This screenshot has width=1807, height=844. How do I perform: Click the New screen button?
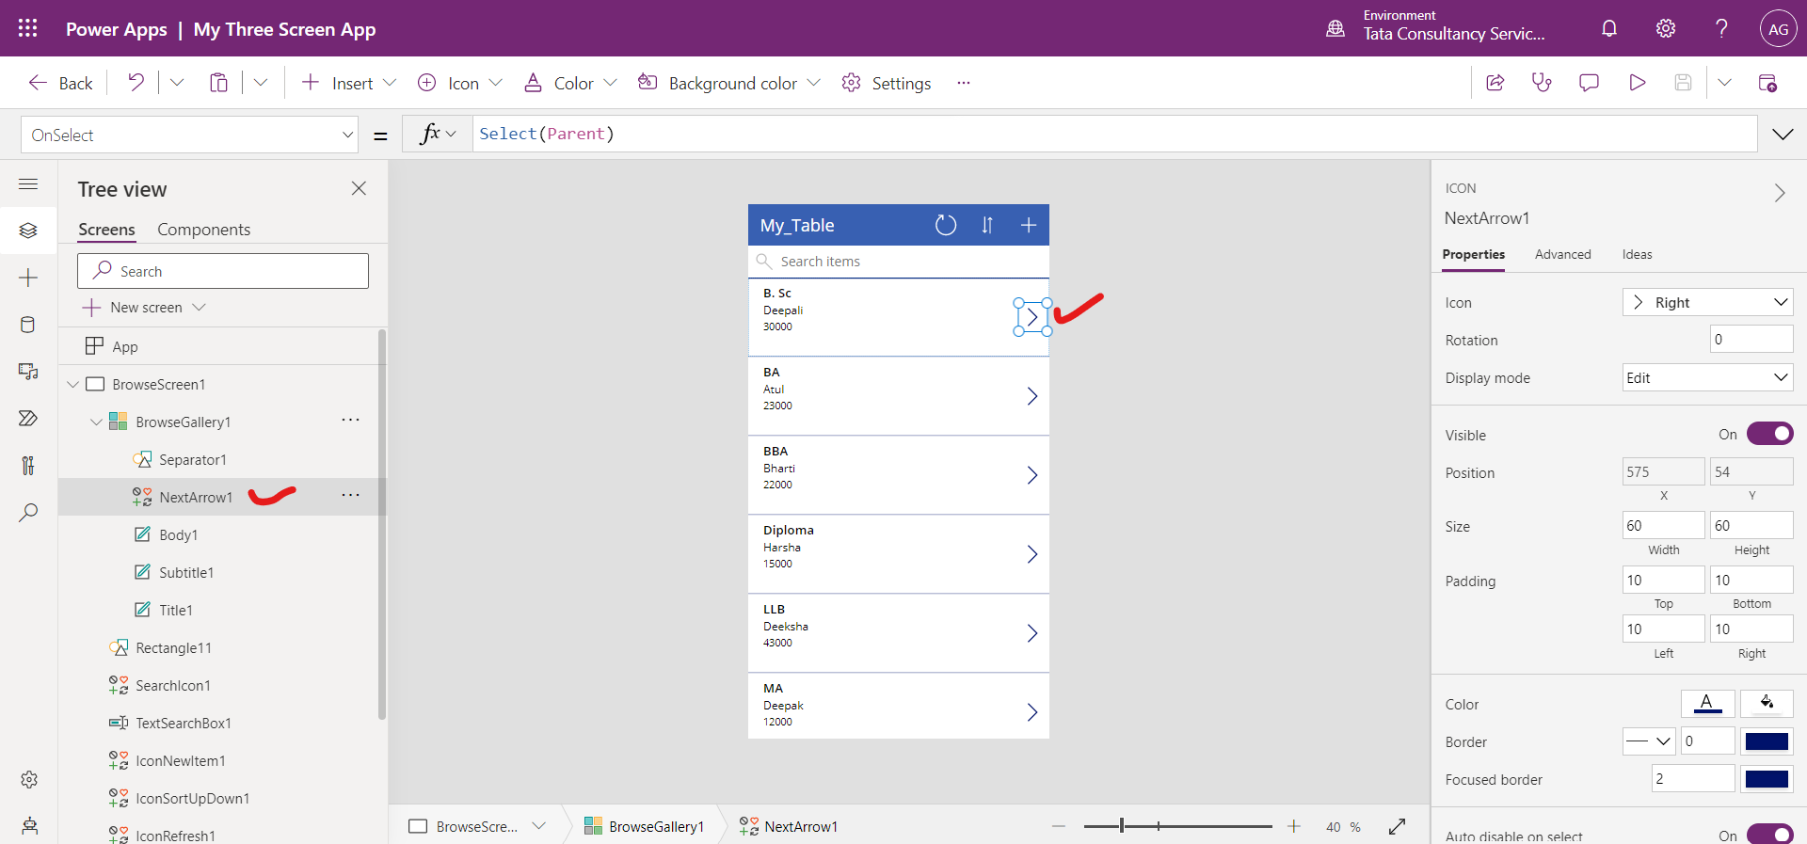pos(144,308)
